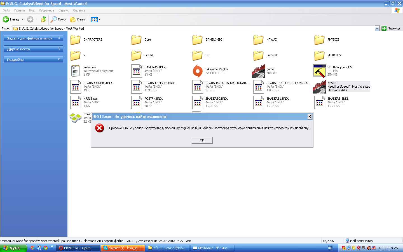
Task: Collapse the Задачи для файлов и папок panel
Action: [33, 38]
